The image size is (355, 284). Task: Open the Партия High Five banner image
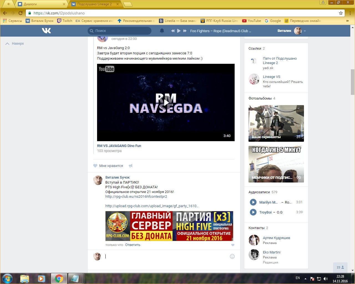pos(169,226)
